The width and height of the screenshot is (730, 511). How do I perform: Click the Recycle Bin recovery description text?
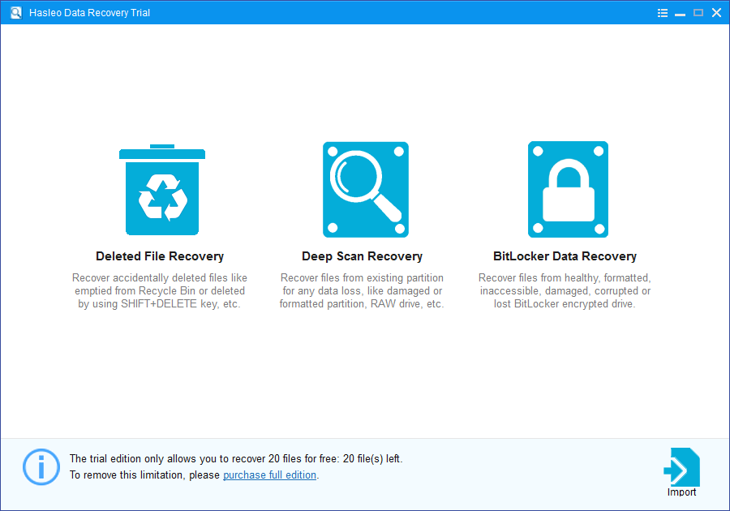[x=160, y=290]
